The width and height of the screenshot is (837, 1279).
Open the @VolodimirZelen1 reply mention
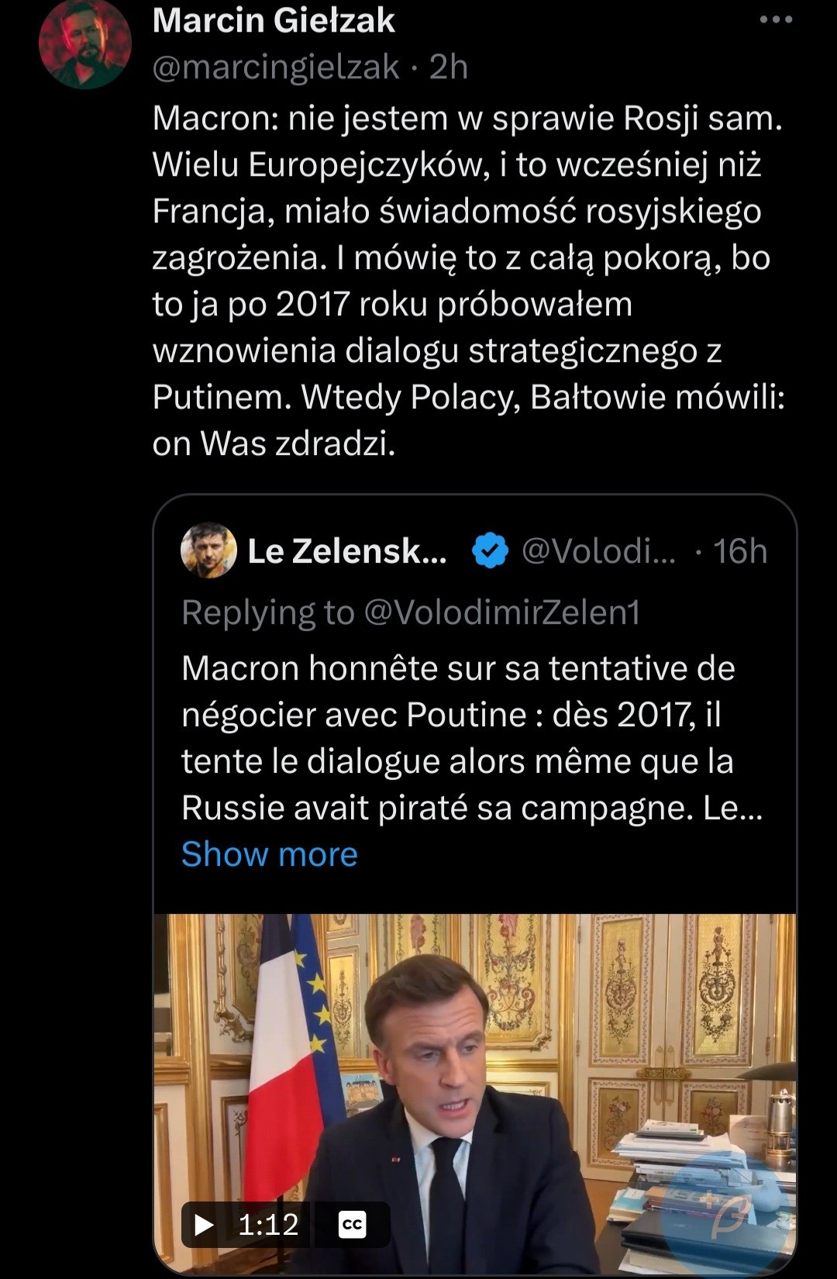[x=501, y=612]
